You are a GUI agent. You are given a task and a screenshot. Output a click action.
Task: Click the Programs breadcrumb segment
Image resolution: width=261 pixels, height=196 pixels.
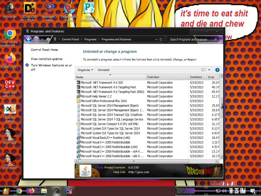point(90,39)
